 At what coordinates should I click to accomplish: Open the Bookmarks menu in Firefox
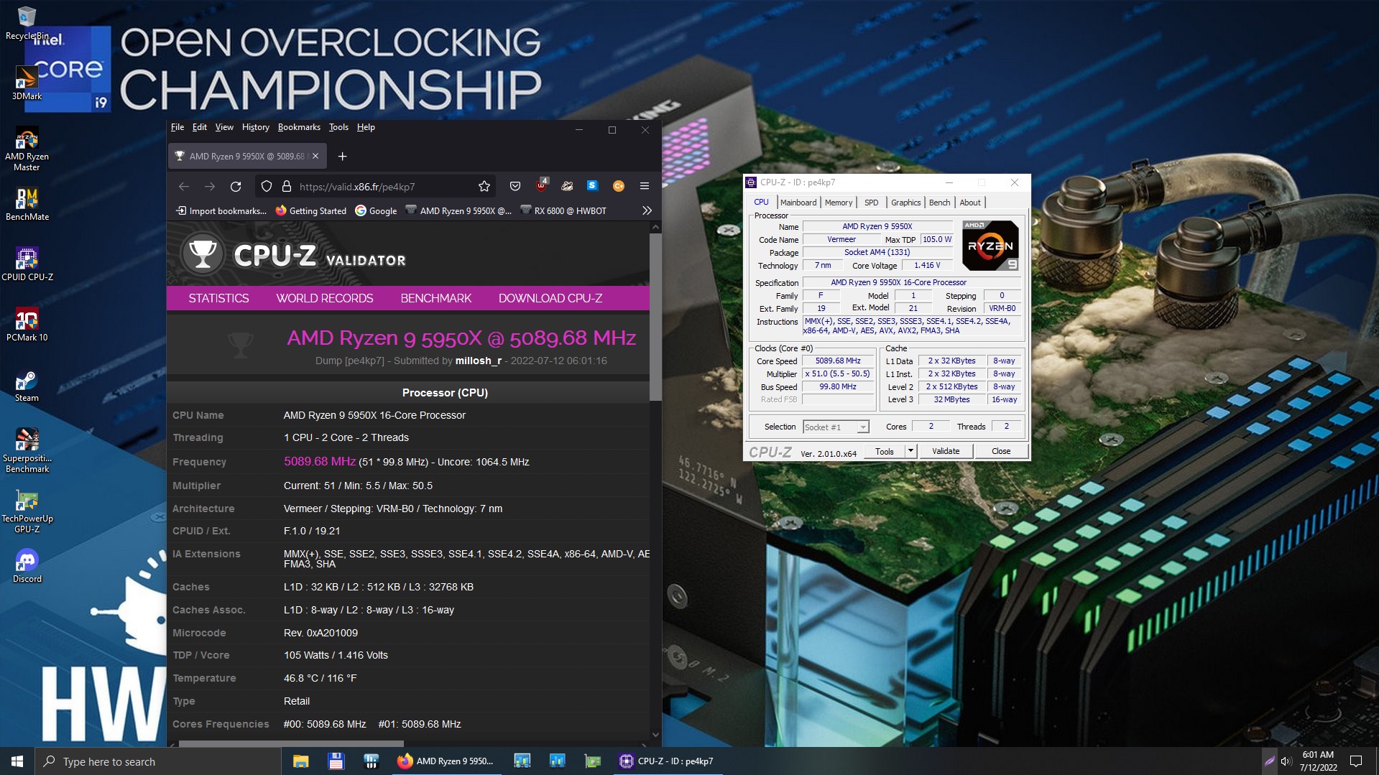coord(299,127)
